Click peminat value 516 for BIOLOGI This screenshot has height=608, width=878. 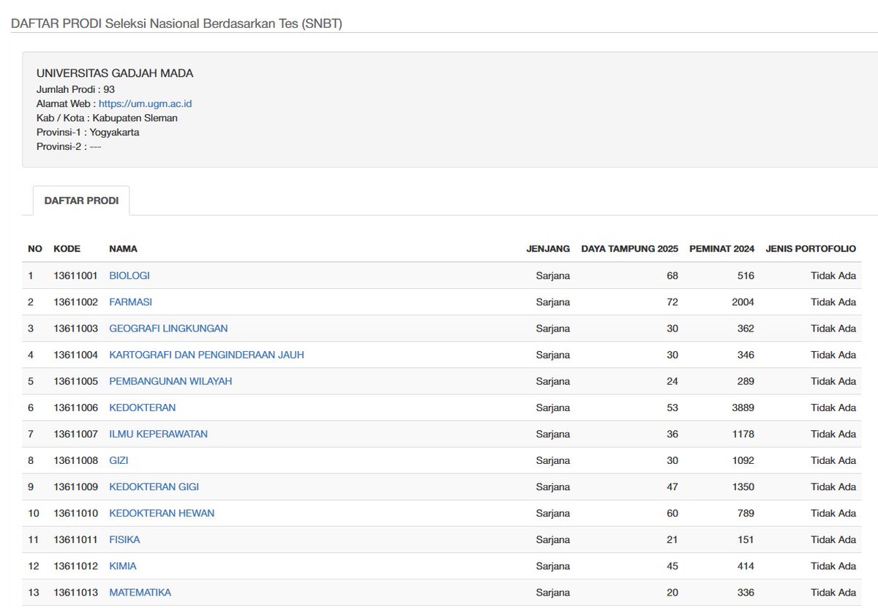[746, 276]
